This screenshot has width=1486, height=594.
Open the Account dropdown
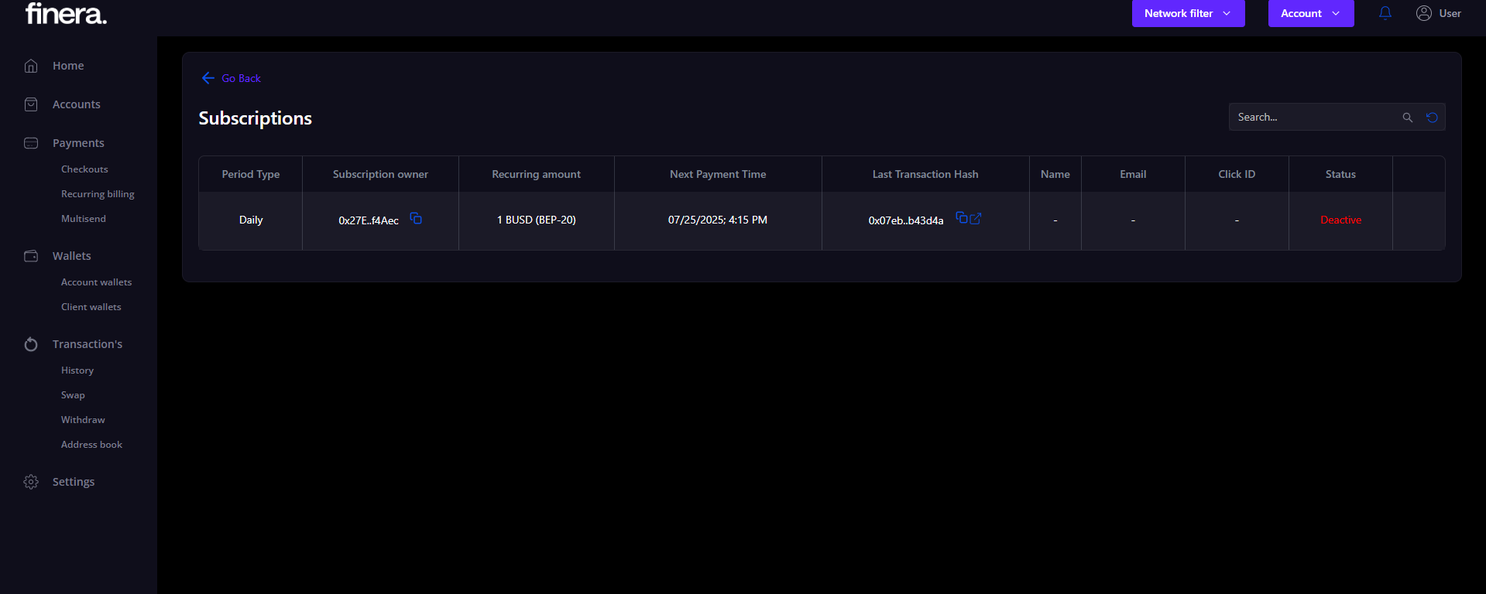(x=1310, y=13)
